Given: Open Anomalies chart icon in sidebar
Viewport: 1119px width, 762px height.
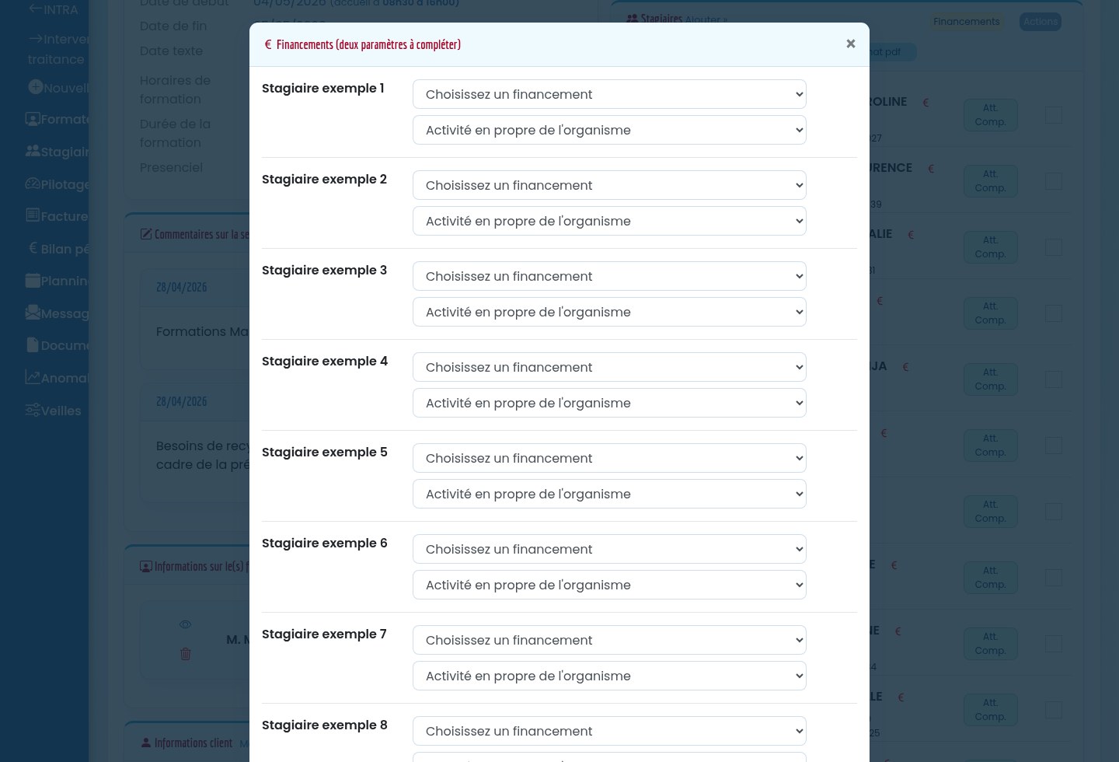Looking at the screenshot, I should pyautogui.click(x=33, y=377).
